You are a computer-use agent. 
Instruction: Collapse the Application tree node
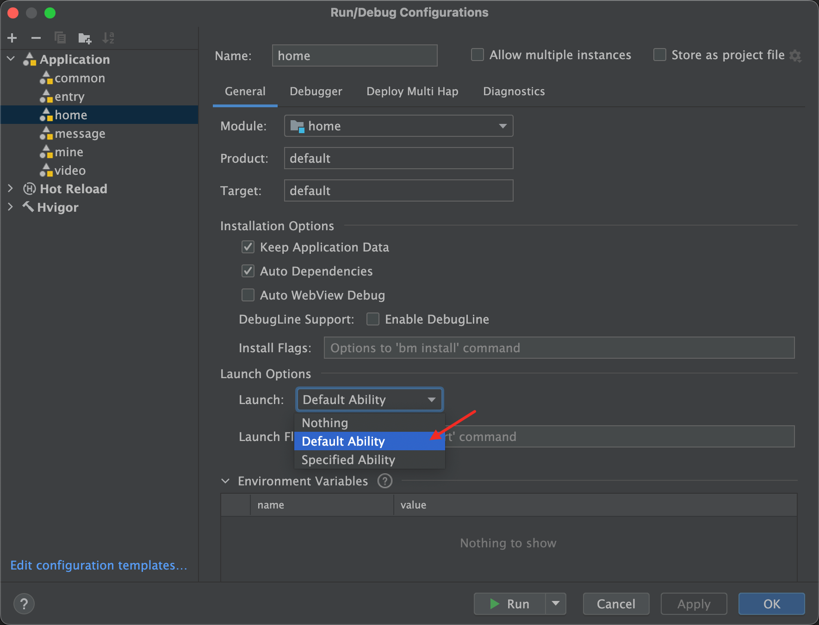click(11, 59)
